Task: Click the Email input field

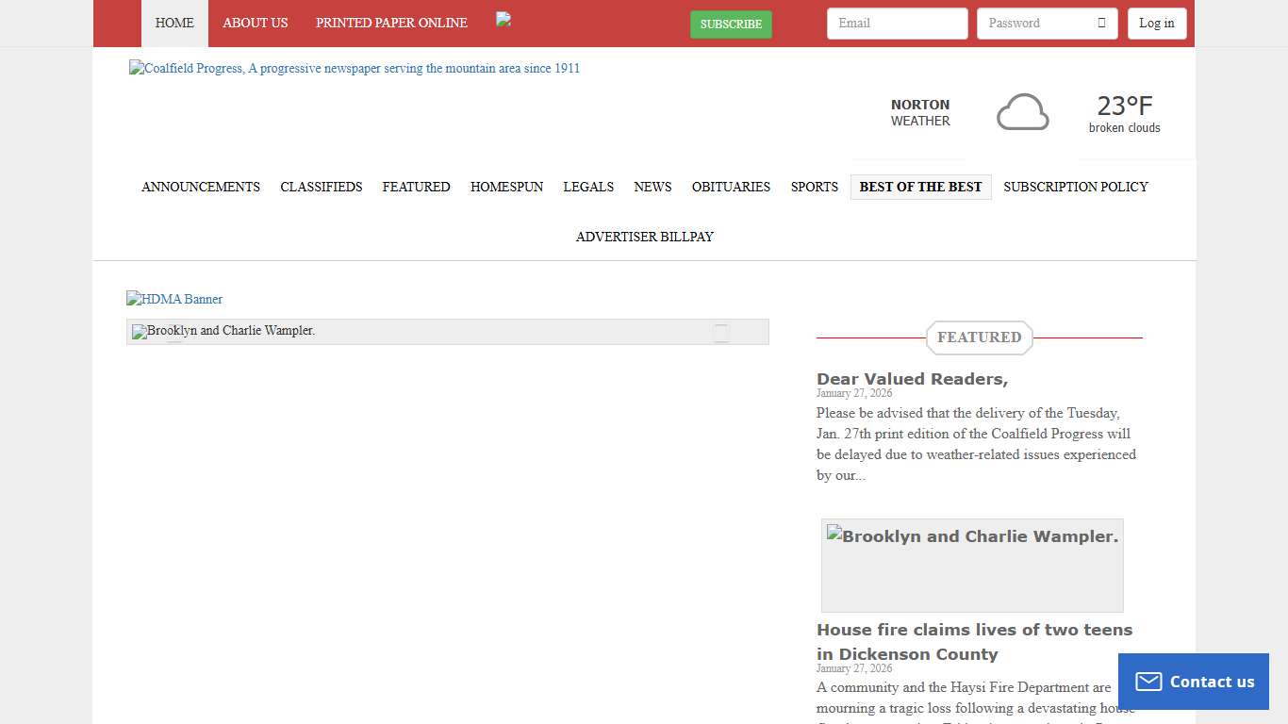Action: point(897,23)
